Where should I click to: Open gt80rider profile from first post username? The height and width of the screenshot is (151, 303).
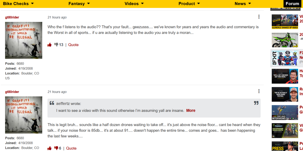point(12,17)
